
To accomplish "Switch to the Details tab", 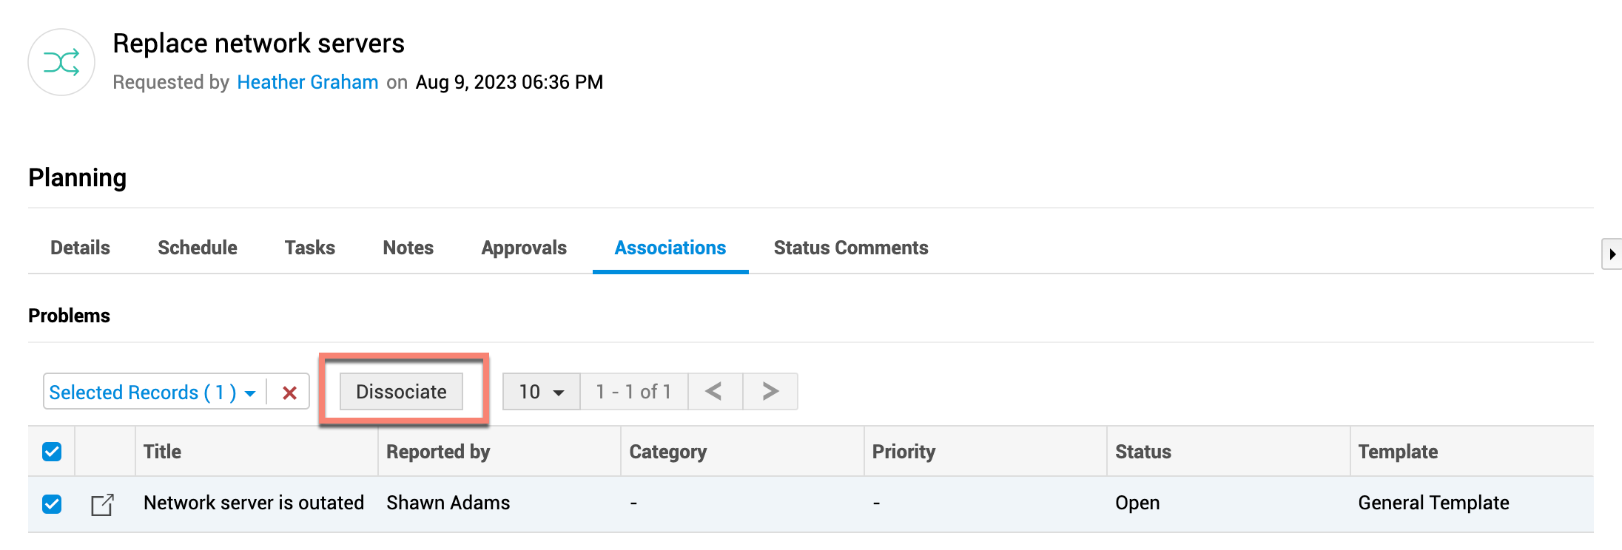I will click(80, 248).
